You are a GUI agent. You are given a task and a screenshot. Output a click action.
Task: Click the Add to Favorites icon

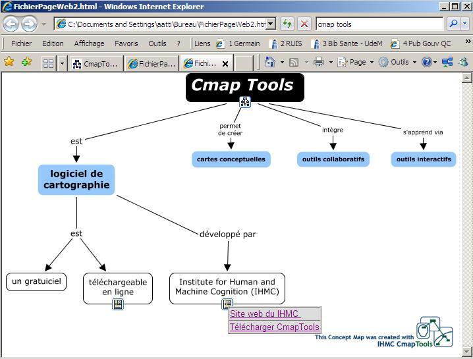click(x=26, y=63)
